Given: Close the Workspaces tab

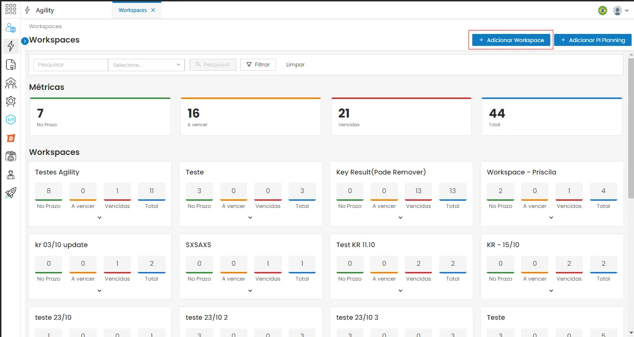Looking at the screenshot, I should (x=153, y=10).
